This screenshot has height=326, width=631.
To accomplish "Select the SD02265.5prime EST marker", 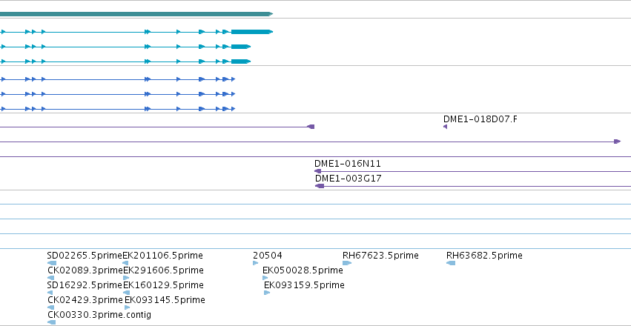I will point(51,263).
